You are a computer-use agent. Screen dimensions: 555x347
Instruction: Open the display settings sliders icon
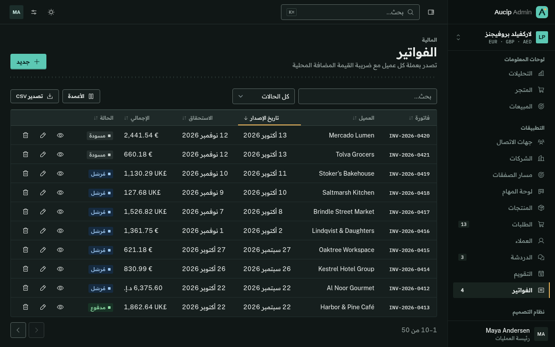[x=34, y=12]
